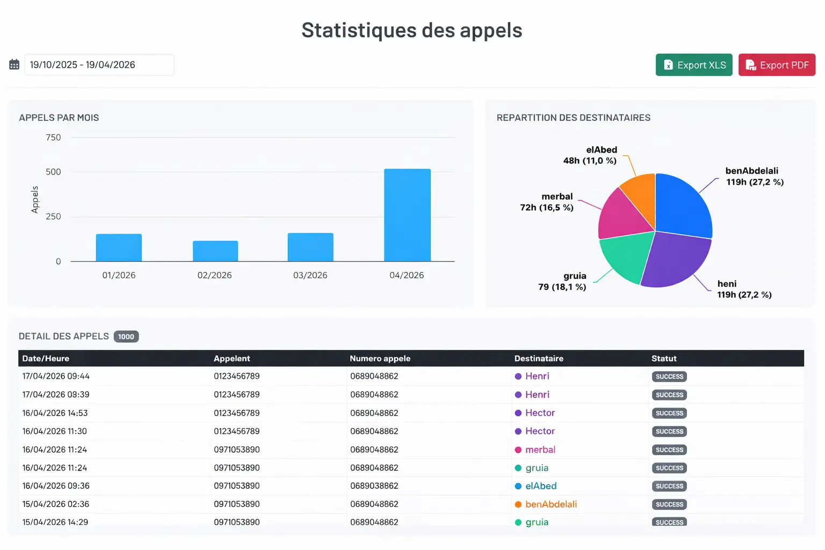This screenshot has width=825, height=550.
Task: Click the APPELS PAR MOIS panel title
Action: point(59,118)
